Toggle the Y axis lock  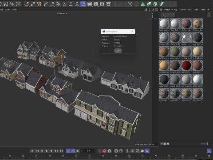point(71,4)
